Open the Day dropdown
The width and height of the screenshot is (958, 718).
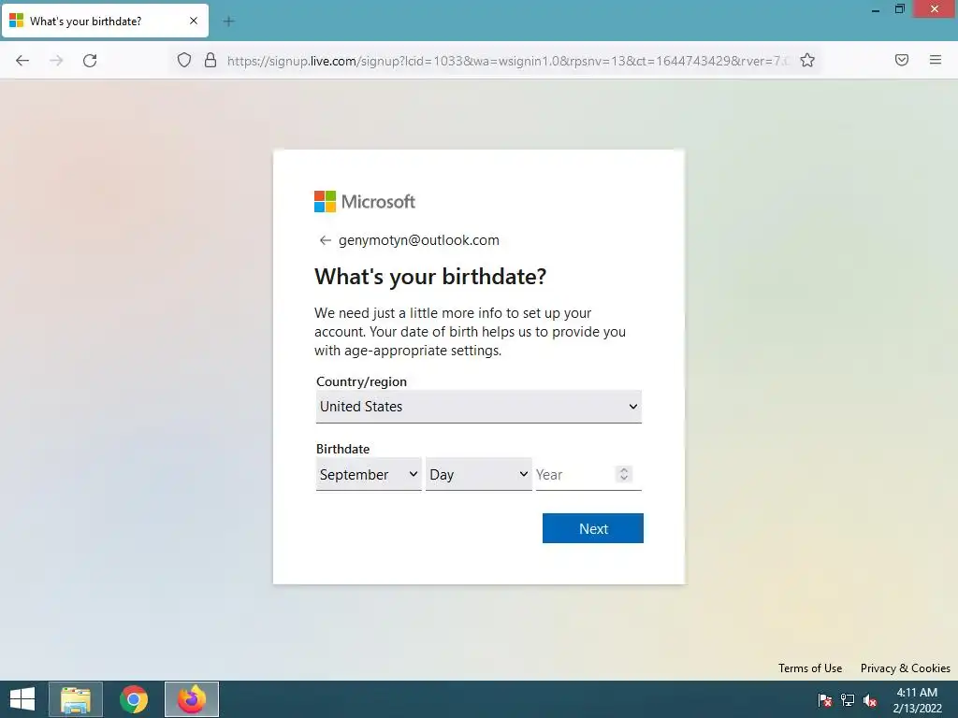478,474
